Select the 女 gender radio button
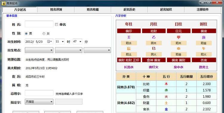Image resolution: width=224 pixels, height=113 pixels. (44, 34)
